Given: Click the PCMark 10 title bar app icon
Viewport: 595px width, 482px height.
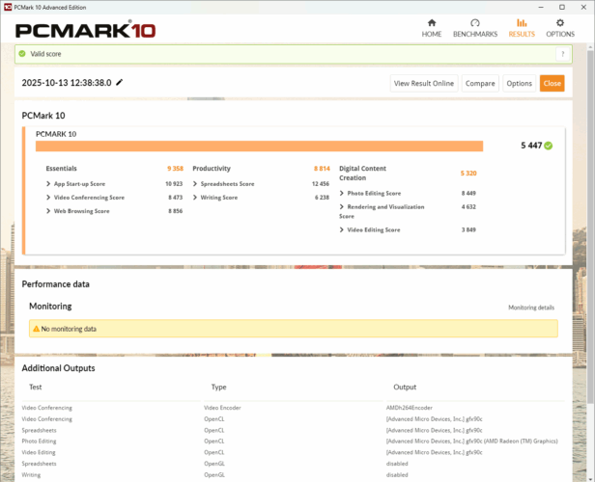Looking at the screenshot, I should pos(8,7).
